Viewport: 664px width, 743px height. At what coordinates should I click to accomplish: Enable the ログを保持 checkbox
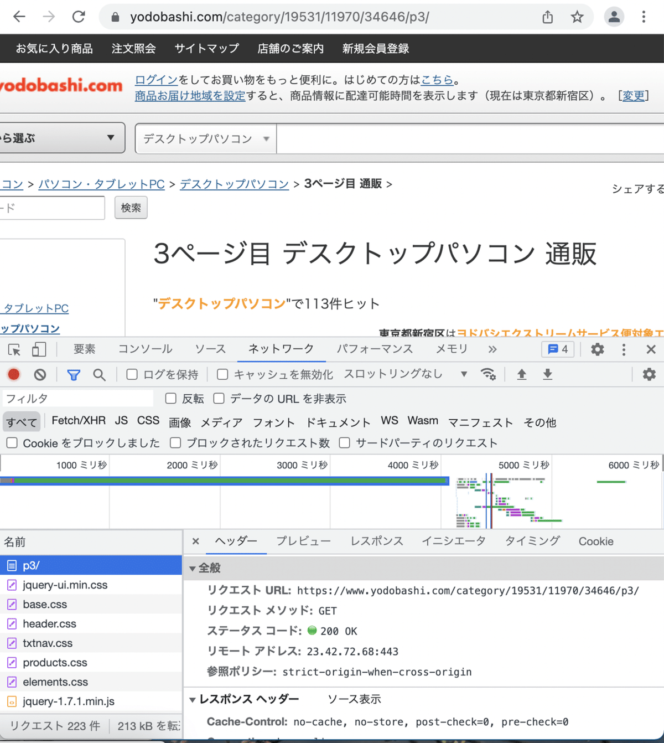[x=132, y=375]
